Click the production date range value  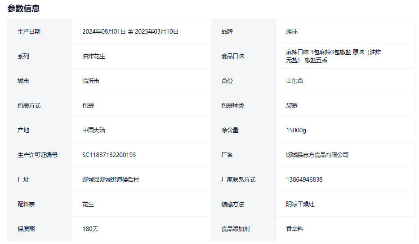(130, 31)
